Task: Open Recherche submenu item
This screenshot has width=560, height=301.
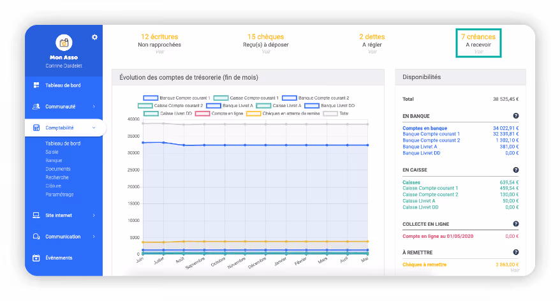Action: (x=57, y=177)
